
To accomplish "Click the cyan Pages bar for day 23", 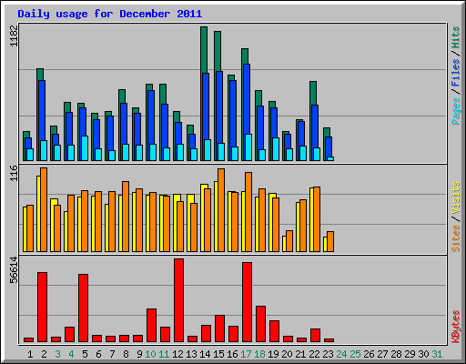I will click(330, 158).
